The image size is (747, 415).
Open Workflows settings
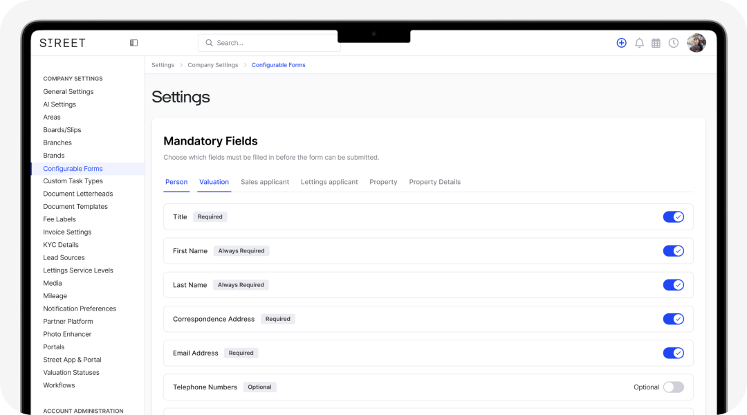pos(59,385)
